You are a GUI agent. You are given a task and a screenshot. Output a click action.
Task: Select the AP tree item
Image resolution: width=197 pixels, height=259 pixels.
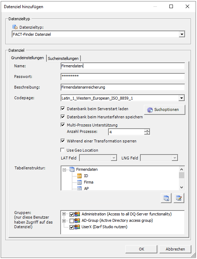pos(86,188)
